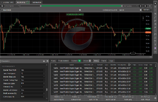Stop the running backtest

click(145, 6)
